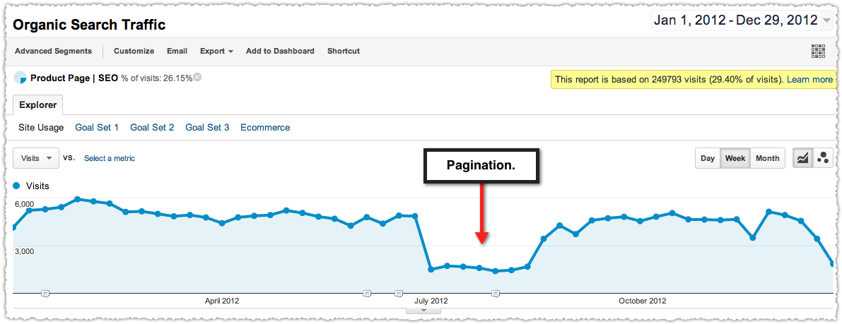Switch to the Ecommerce tab
Viewport: 842px width, 324px height.
(265, 128)
